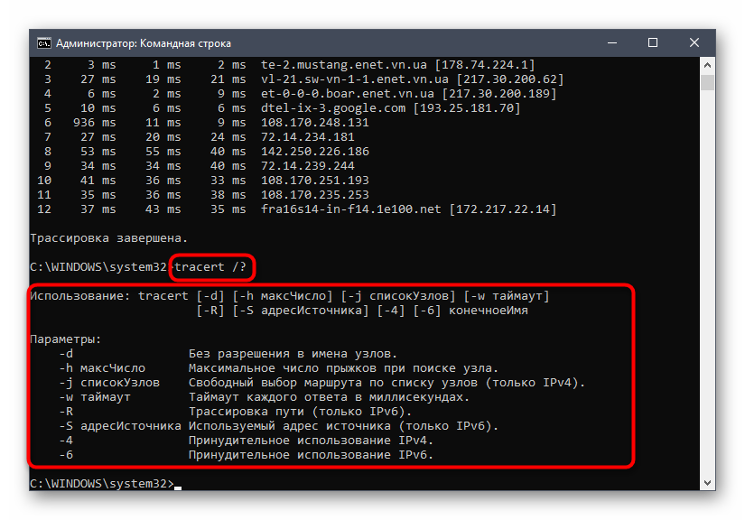Click the 936 ms latency value

click(95, 123)
